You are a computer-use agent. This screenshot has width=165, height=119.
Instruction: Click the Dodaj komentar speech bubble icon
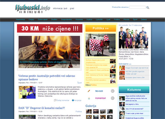55,100
